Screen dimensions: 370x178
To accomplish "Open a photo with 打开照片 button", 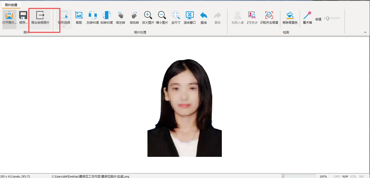I will [9, 18].
